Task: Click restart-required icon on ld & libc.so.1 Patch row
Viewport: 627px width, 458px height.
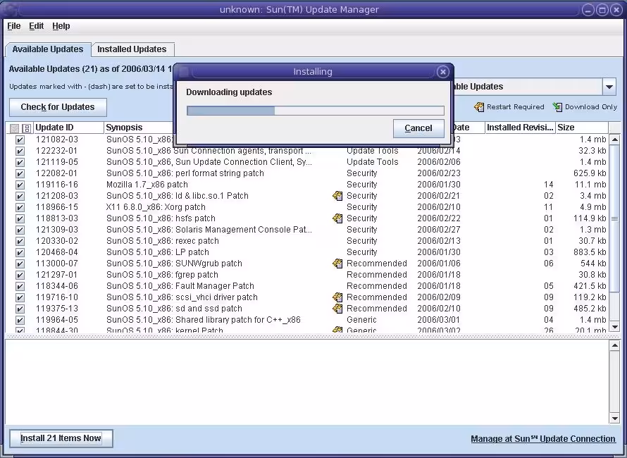Action: click(x=337, y=196)
